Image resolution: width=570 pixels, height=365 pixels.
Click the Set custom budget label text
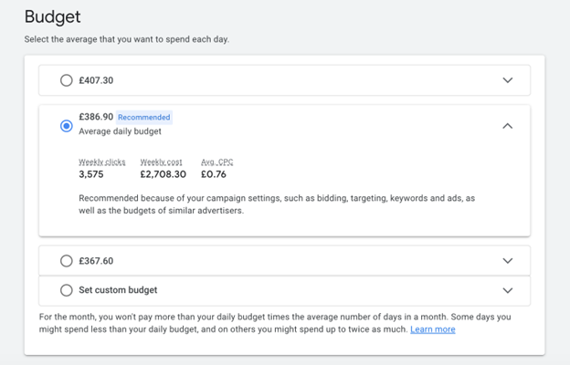118,290
